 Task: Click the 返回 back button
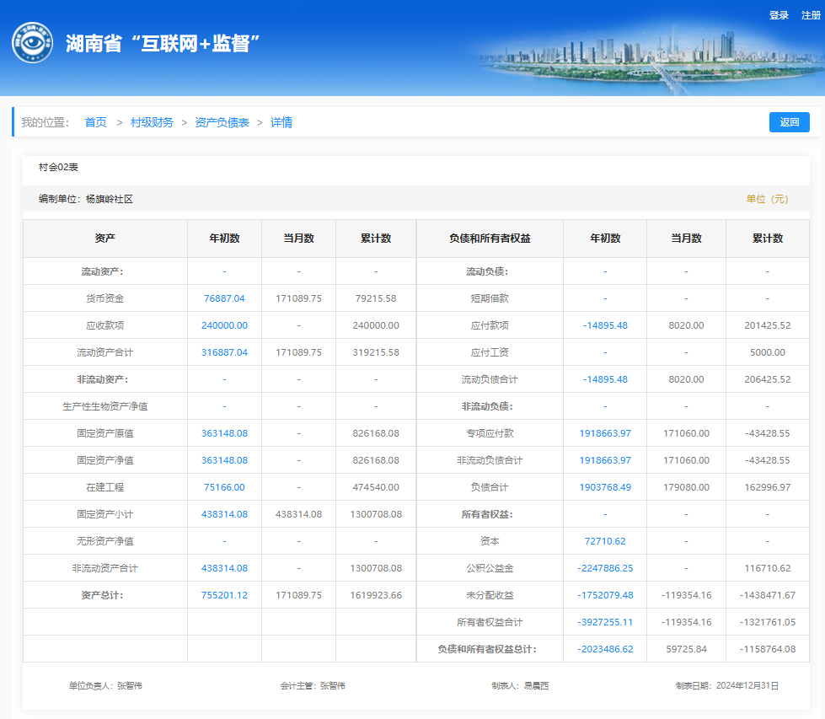tap(790, 122)
